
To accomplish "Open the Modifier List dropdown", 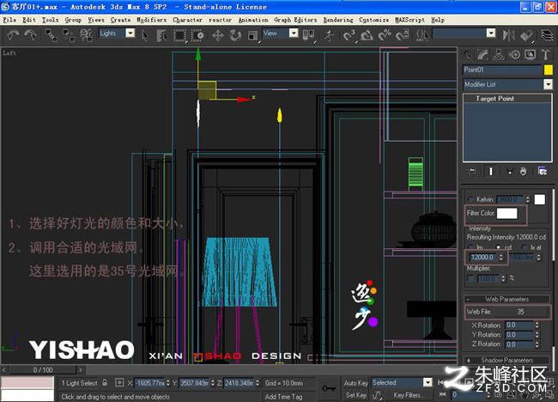I will (x=548, y=84).
